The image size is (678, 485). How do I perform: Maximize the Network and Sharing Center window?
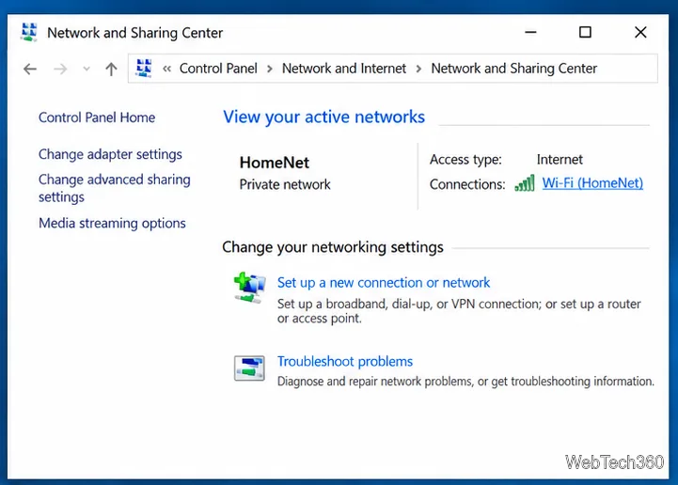coord(585,32)
